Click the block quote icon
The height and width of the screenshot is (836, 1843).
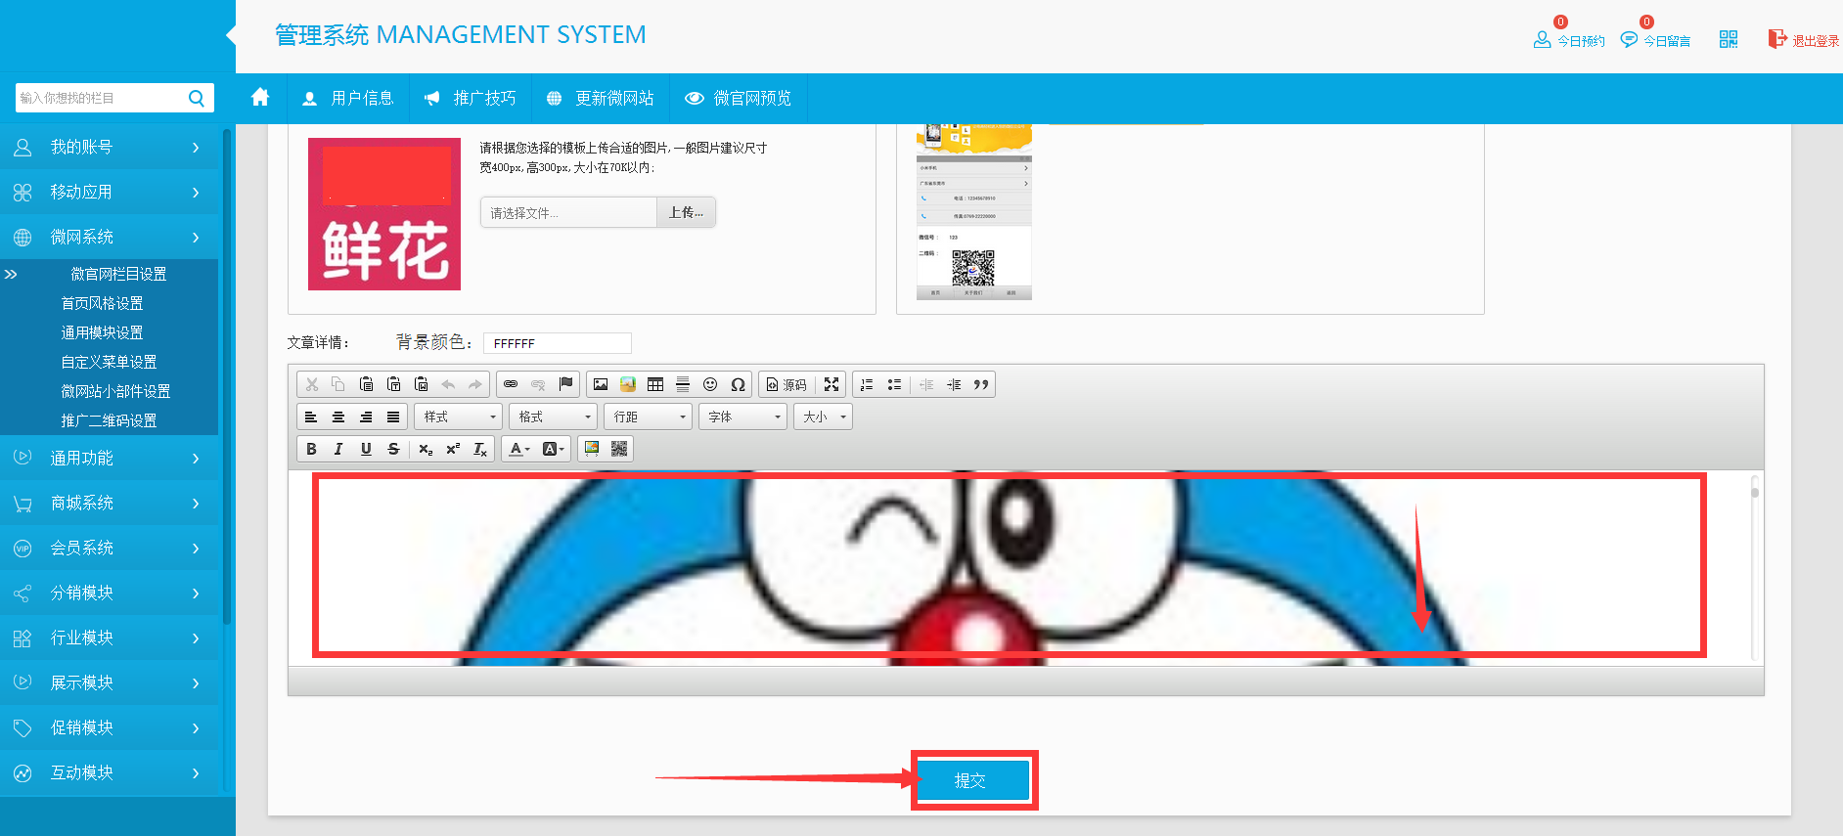980,384
